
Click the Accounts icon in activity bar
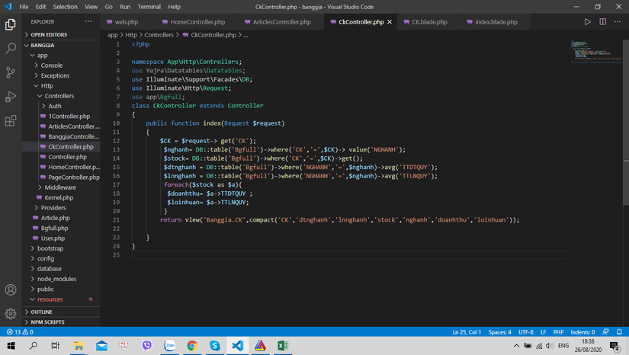coord(11,290)
